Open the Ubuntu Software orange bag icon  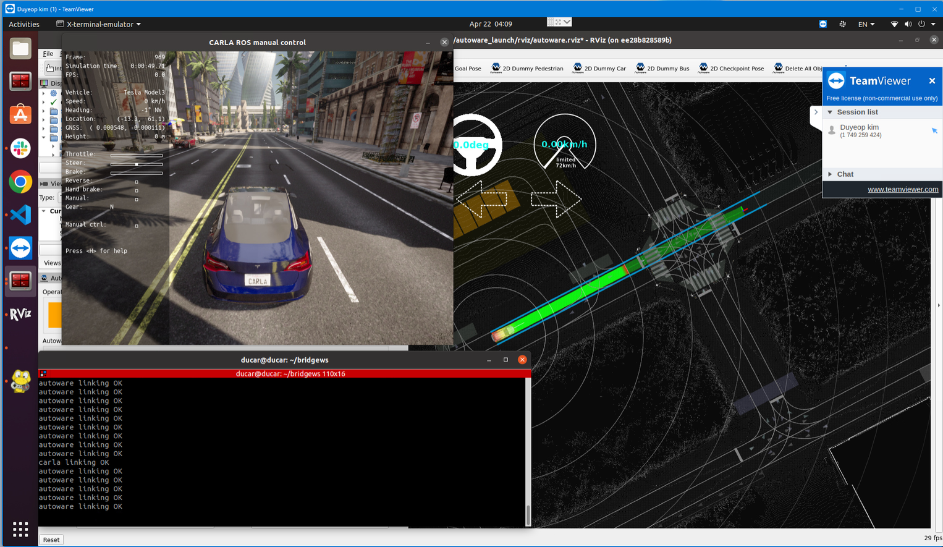click(x=20, y=114)
